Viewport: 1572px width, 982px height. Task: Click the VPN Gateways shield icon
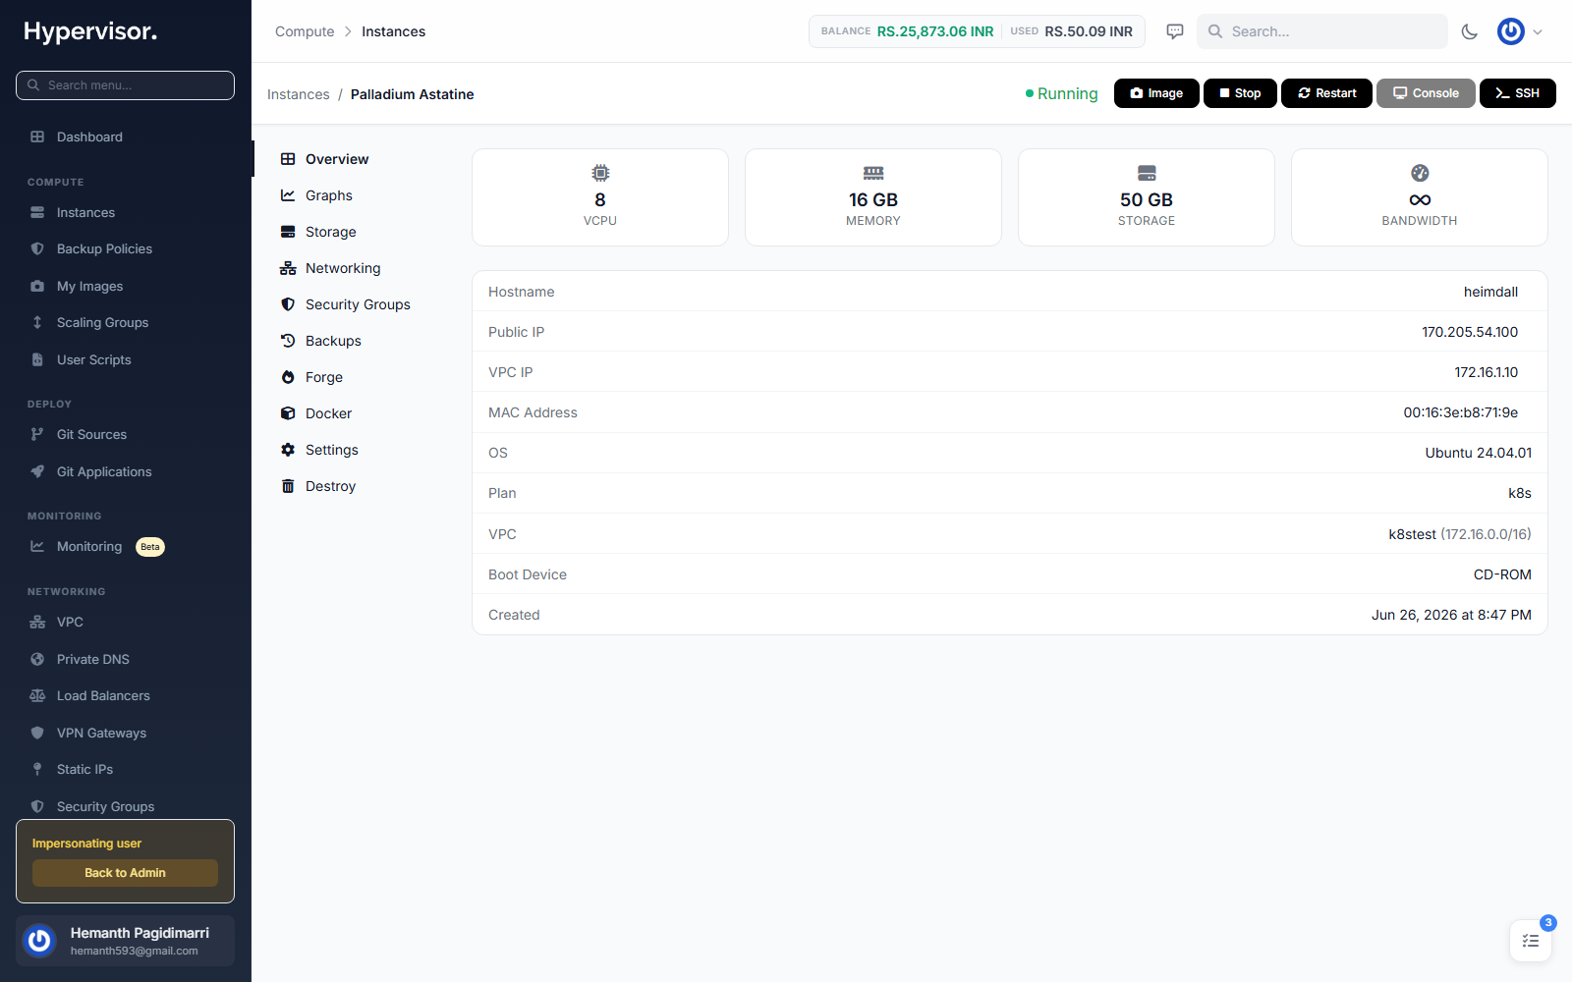37,733
